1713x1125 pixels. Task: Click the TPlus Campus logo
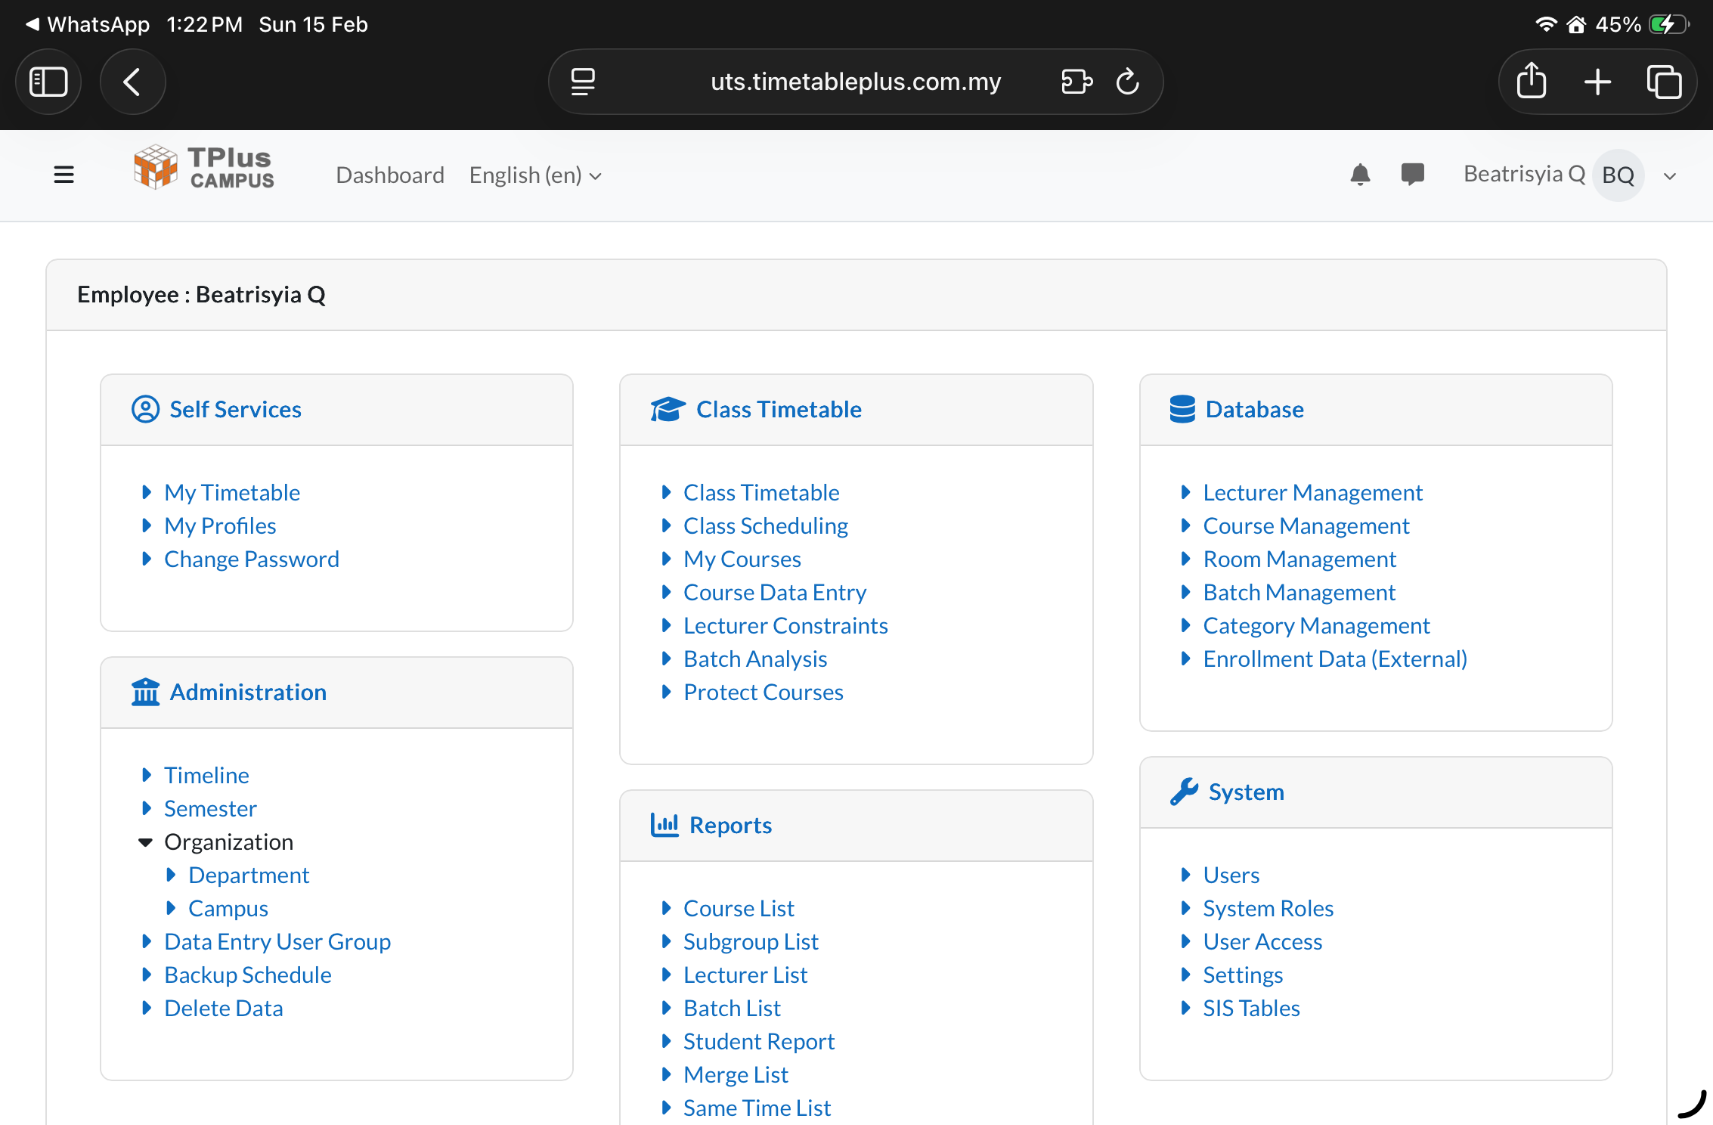pos(203,167)
